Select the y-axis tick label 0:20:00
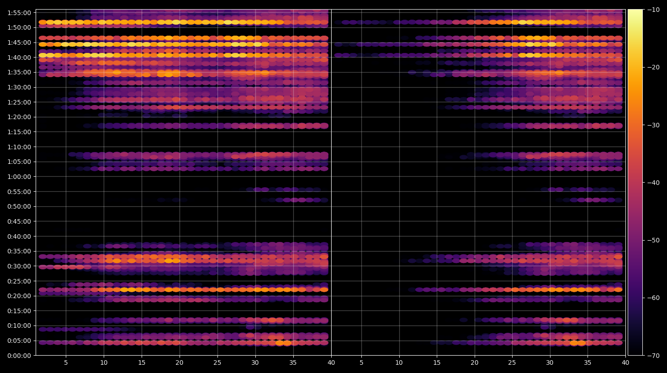 click(x=19, y=296)
